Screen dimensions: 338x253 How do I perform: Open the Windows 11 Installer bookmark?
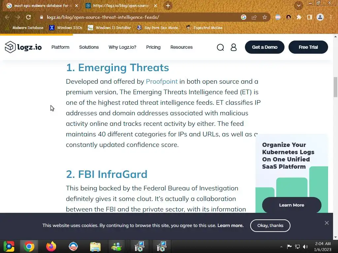tap(110, 28)
